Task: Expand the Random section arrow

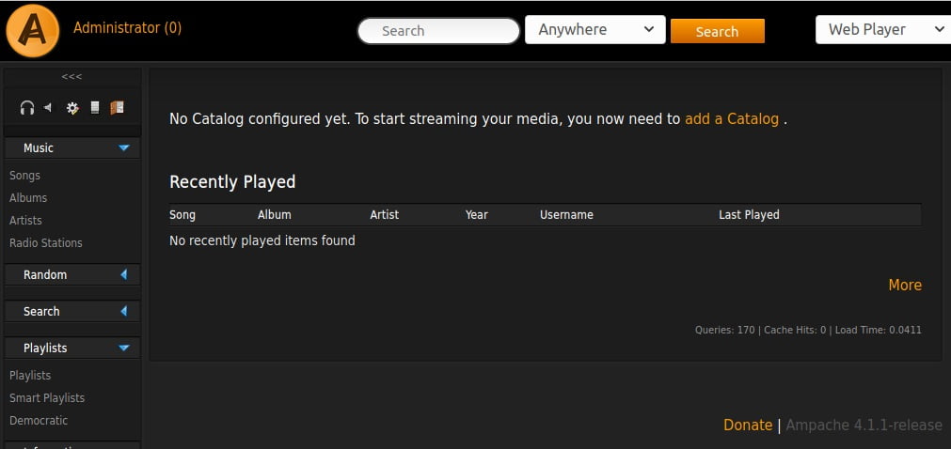Action: [124, 274]
